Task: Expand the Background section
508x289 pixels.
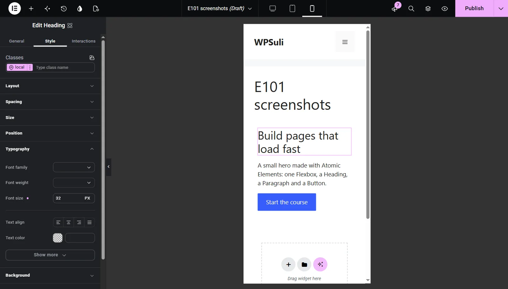Action: tap(50, 275)
